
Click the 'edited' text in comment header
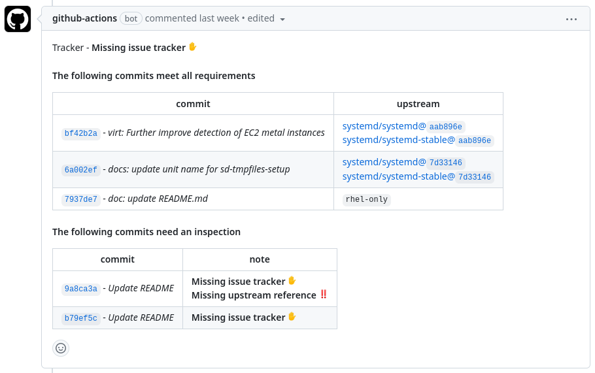pyautogui.click(x=261, y=18)
